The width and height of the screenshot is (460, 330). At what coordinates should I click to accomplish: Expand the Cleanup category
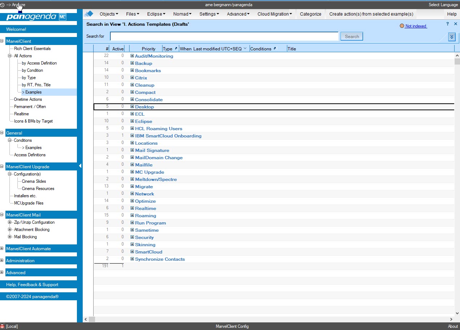coord(132,85)
